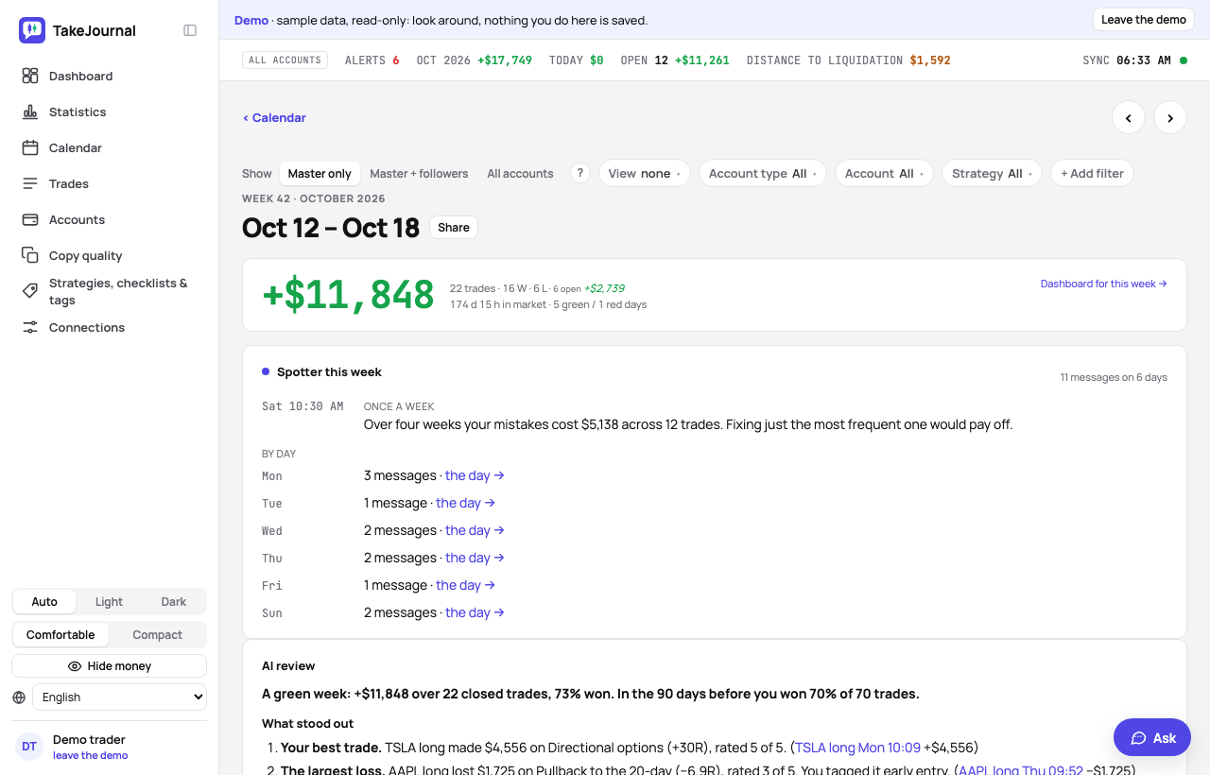1210x775 pixels.
Task: Click the Statistics bar chart icon
Action: point(30,112)
